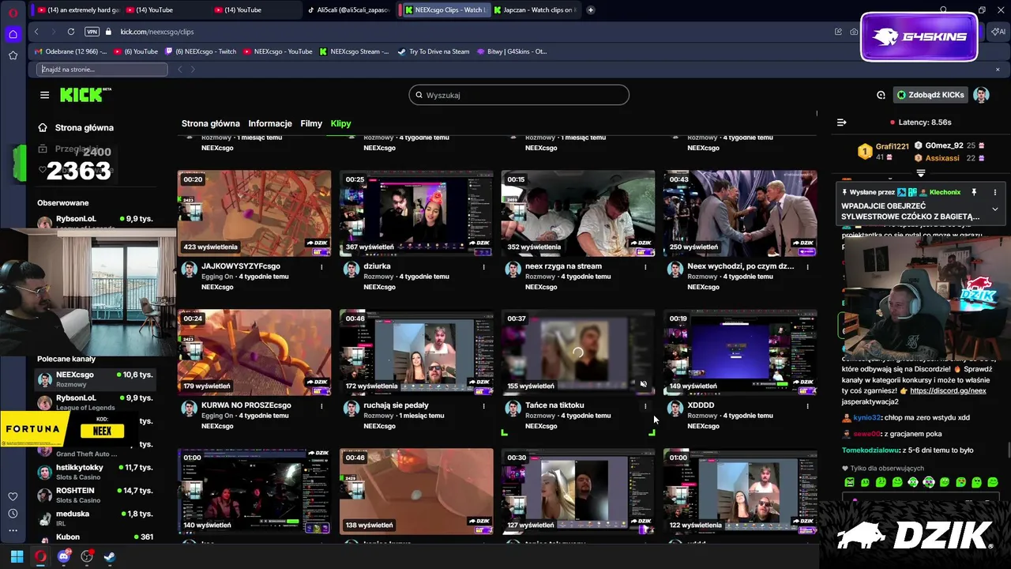Open Opera sidebar bookmarks star icon
The image size is (1011, 569).
coord(13,55)
